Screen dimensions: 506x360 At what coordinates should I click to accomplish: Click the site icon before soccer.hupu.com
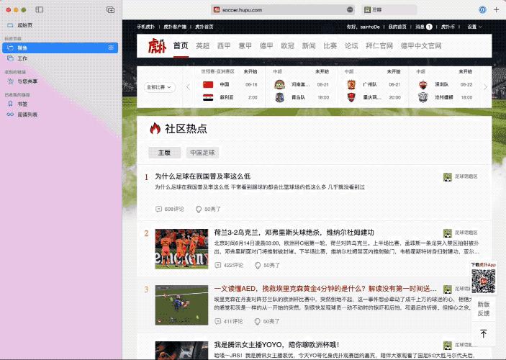click(217, 10)
